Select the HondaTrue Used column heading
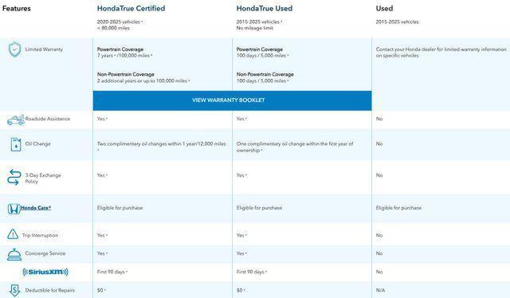The height and width of the screenshot is (298, 510). (265, 9)
